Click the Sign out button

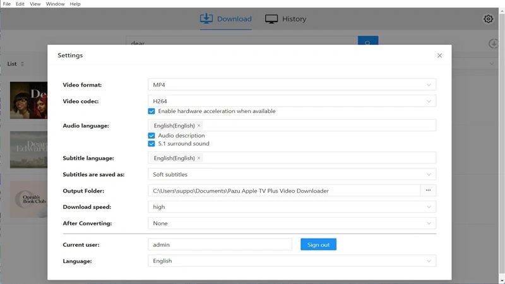(318, 244)
